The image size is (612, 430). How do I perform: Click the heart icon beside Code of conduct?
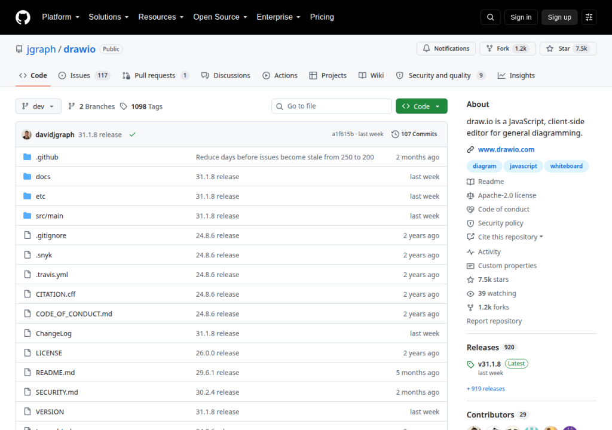pos(470,209)
